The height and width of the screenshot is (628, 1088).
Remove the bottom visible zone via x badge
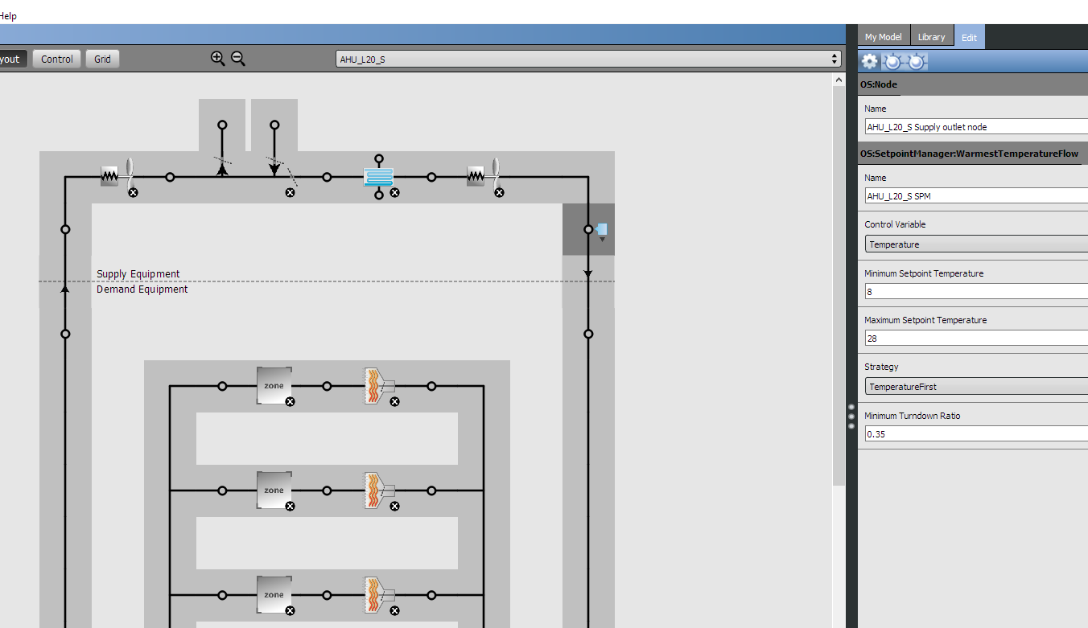(290, 610)
